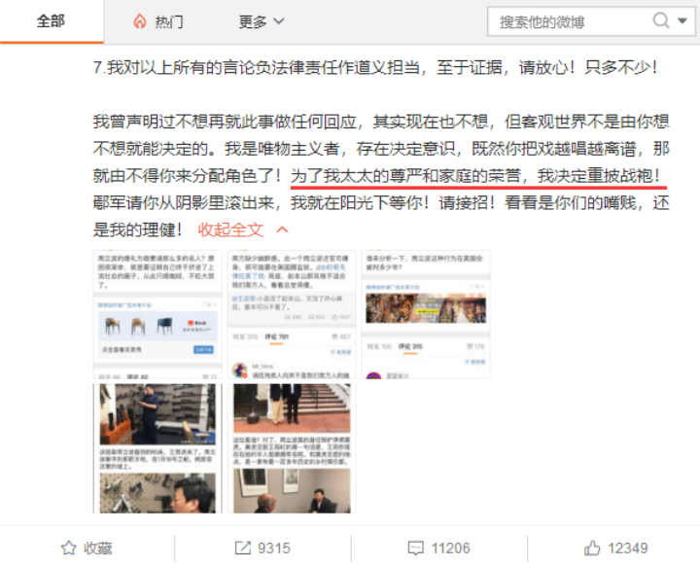Focus the 搜索他的微博 search field
Image resolution: width=700 pixels, height=567 pixels.
click(568, 21)
